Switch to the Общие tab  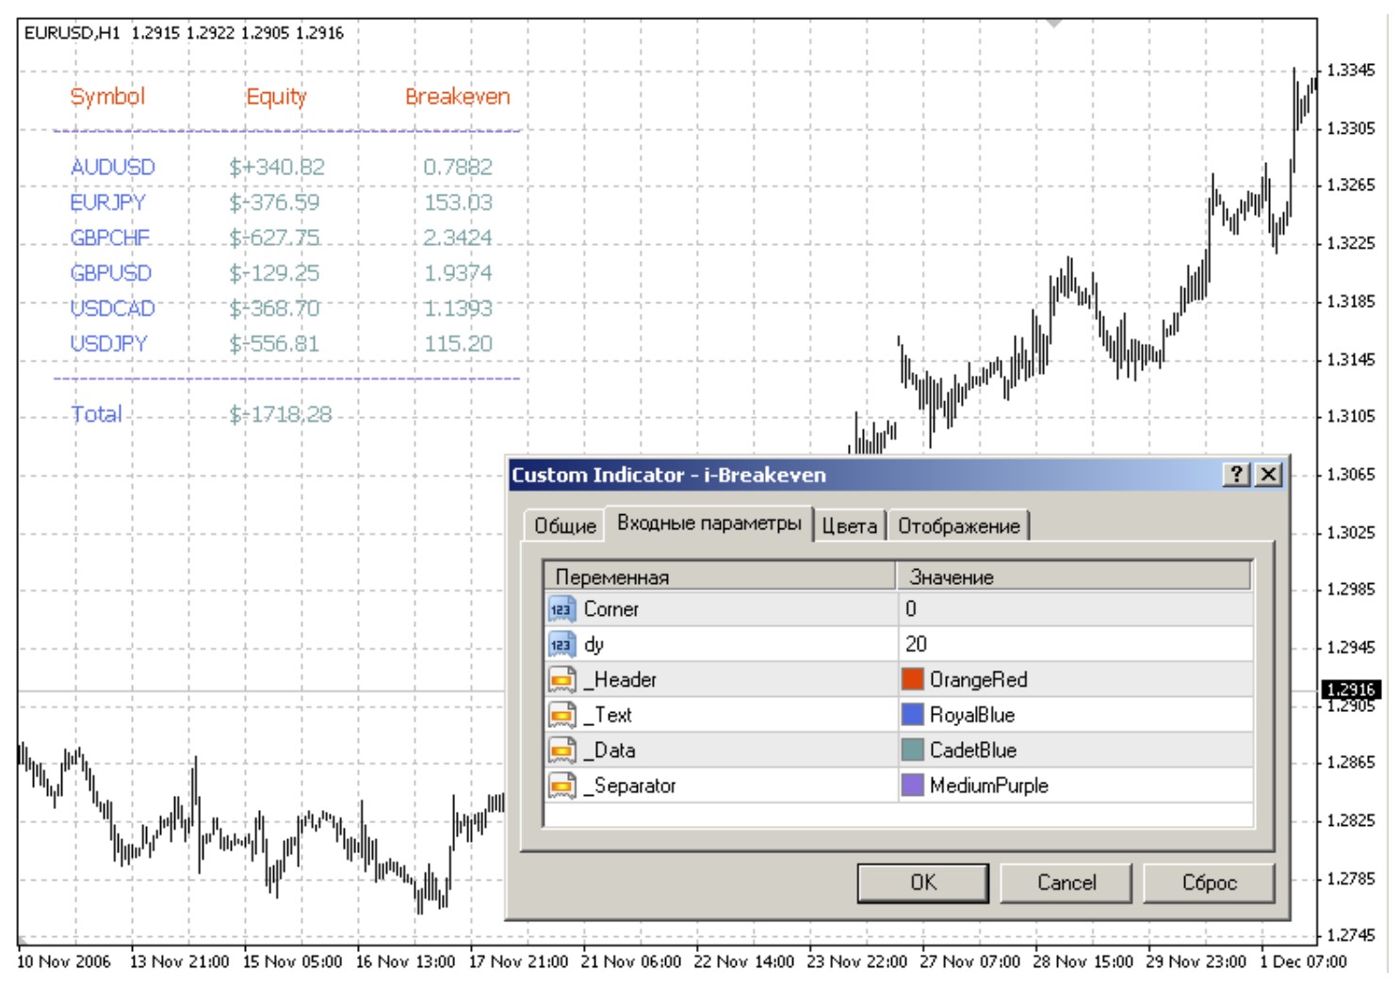coord(565,526)
